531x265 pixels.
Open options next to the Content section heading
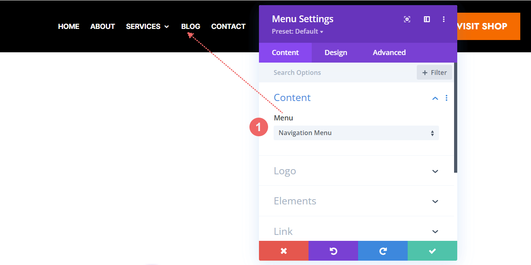click(447, 98)
